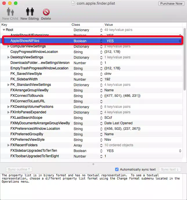
Task: Open class popup for EmptyTrashProgressWindowLocation
Action: pyautogui.click(x=101, y=68)
